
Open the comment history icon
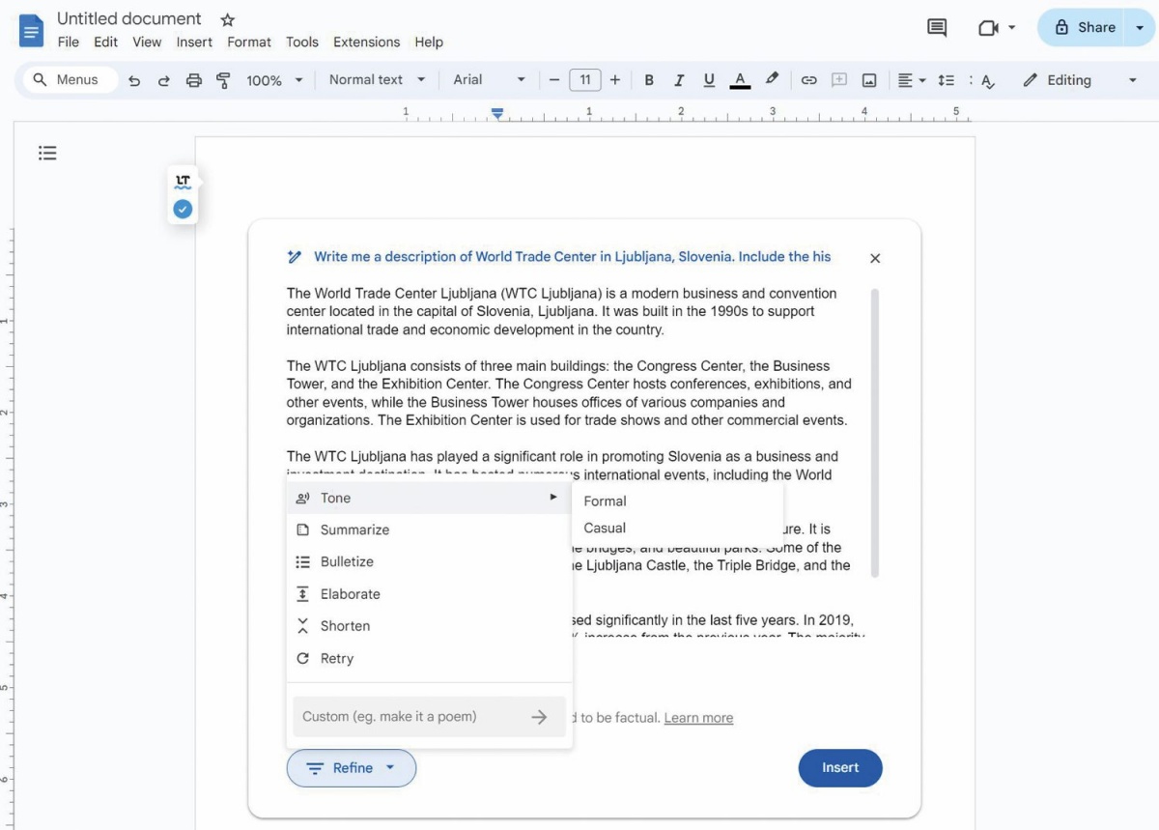(937, 28)
